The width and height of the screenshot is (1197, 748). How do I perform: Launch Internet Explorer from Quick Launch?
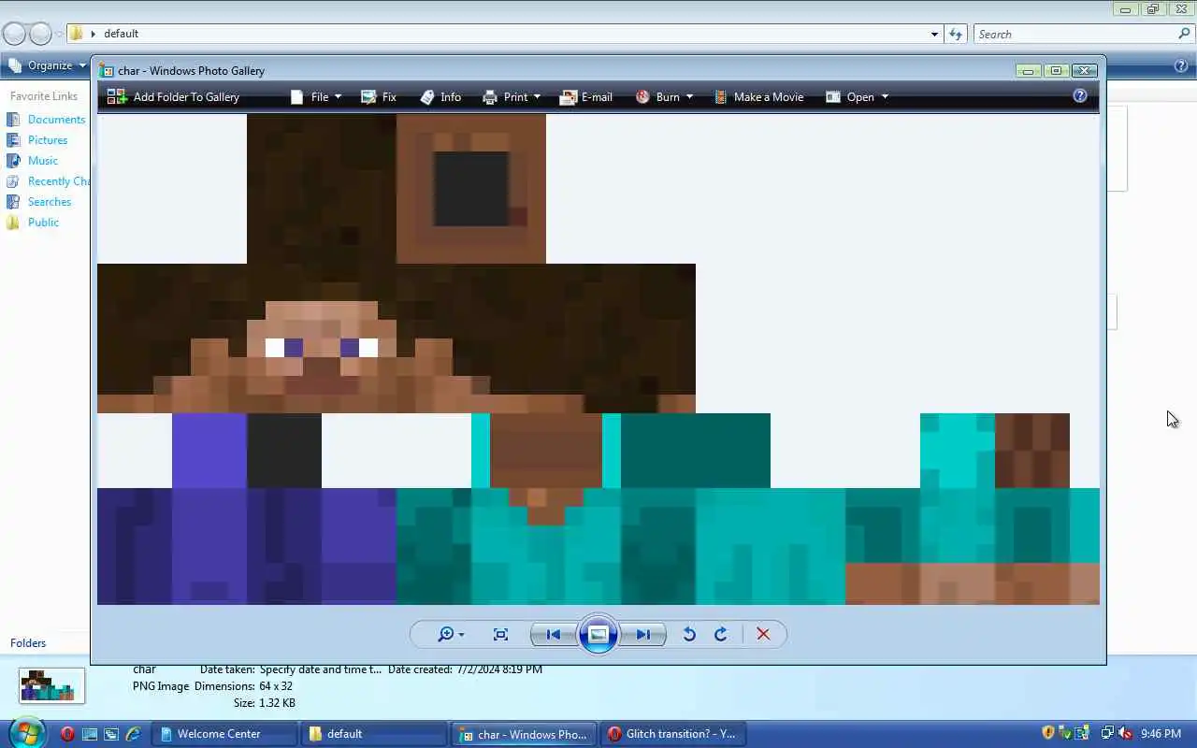pos(133,734)
